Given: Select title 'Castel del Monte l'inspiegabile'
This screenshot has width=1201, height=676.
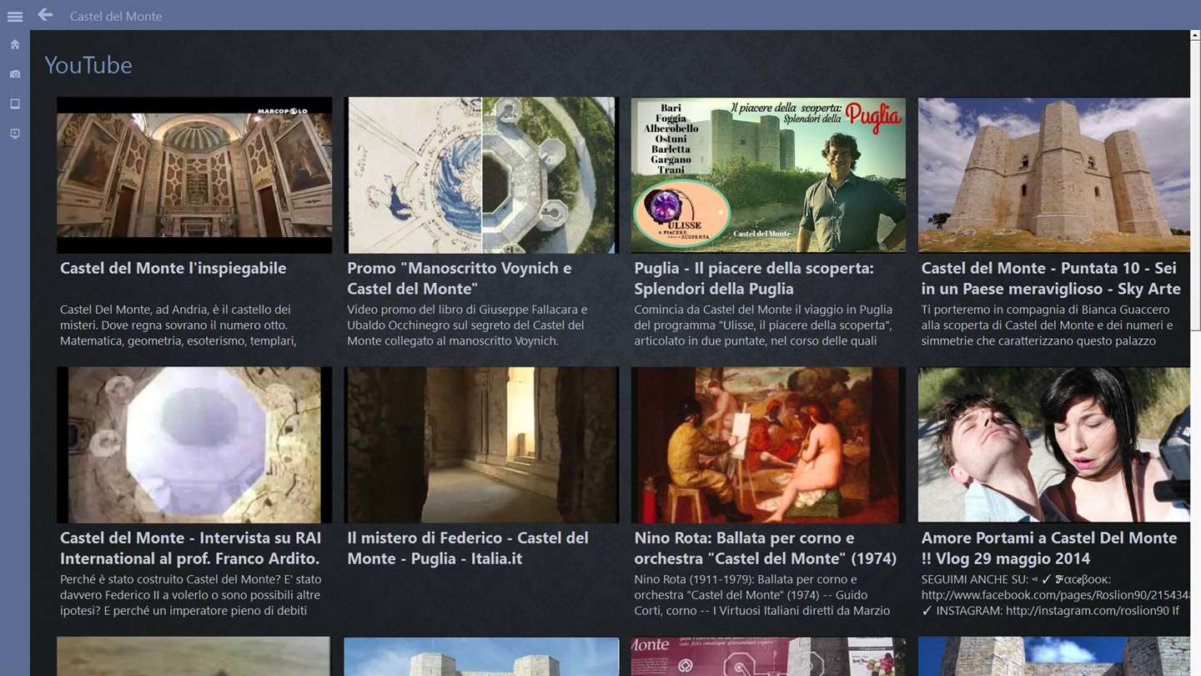Looking at the screenshot, I should 173,269.
